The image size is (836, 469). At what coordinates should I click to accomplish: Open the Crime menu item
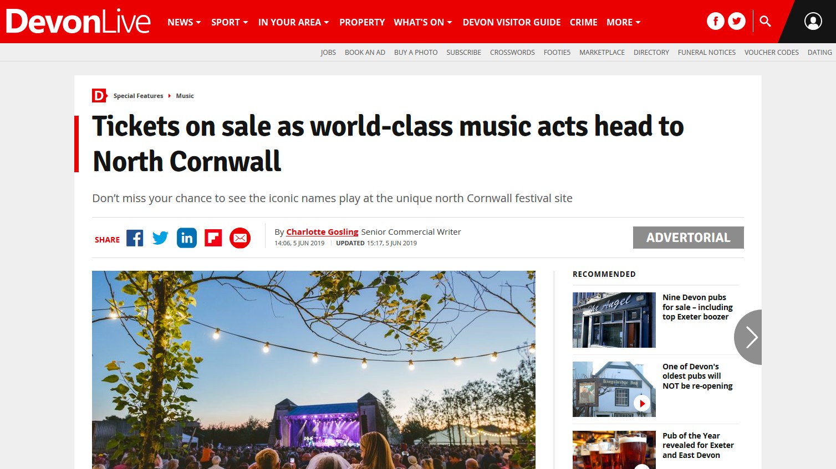point(584,22)
